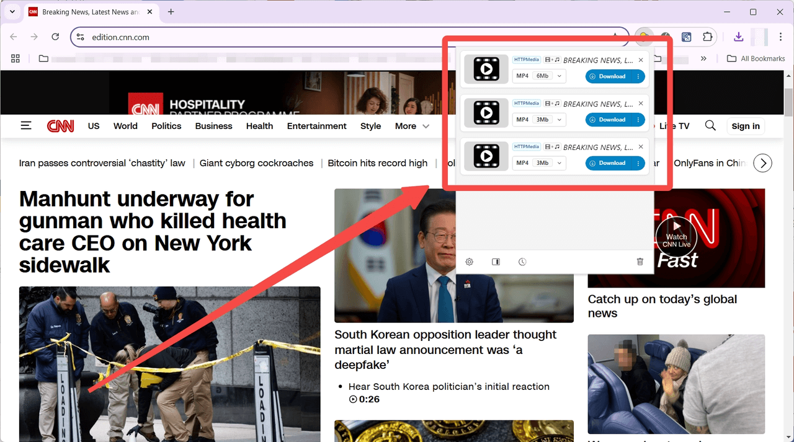
Task: Open the CNN hamburger menu icon
Action: [x=26, y=125]
